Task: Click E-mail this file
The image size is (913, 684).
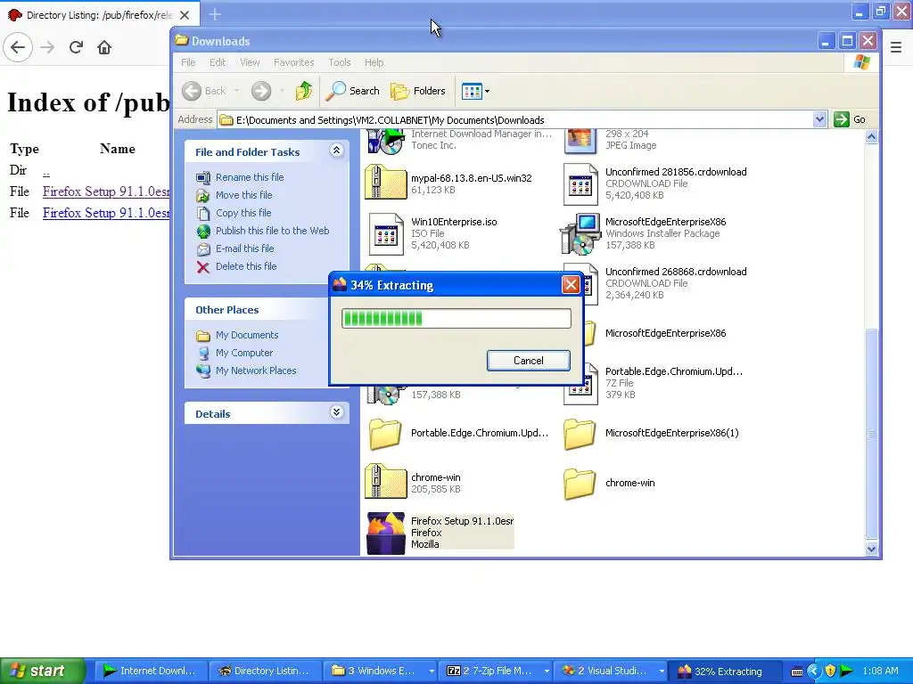Action: pos(244,248)
